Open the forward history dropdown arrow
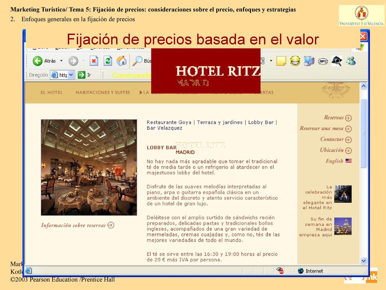Viewport: 386px width, 290px height. point(83,61)
